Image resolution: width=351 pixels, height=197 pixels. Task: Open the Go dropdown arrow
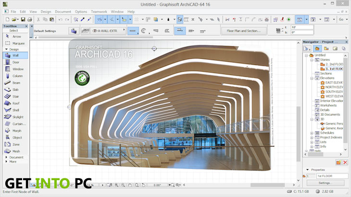tap(347, 20)
